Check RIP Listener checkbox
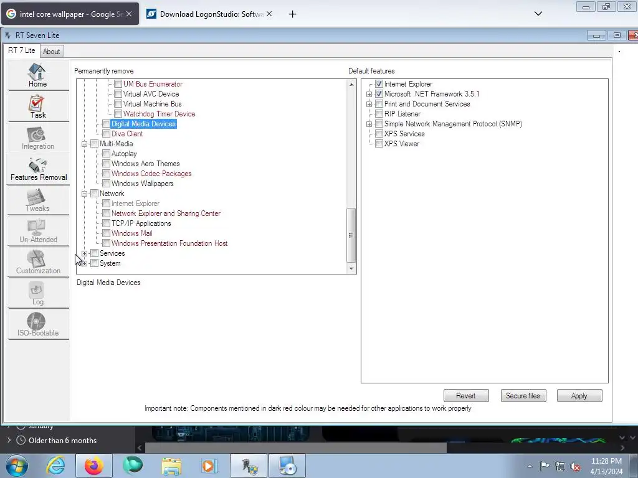 [379, 114]
